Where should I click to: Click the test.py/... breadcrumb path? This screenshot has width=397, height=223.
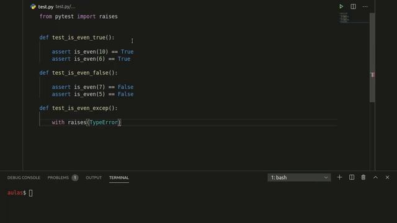pos(65,7)
